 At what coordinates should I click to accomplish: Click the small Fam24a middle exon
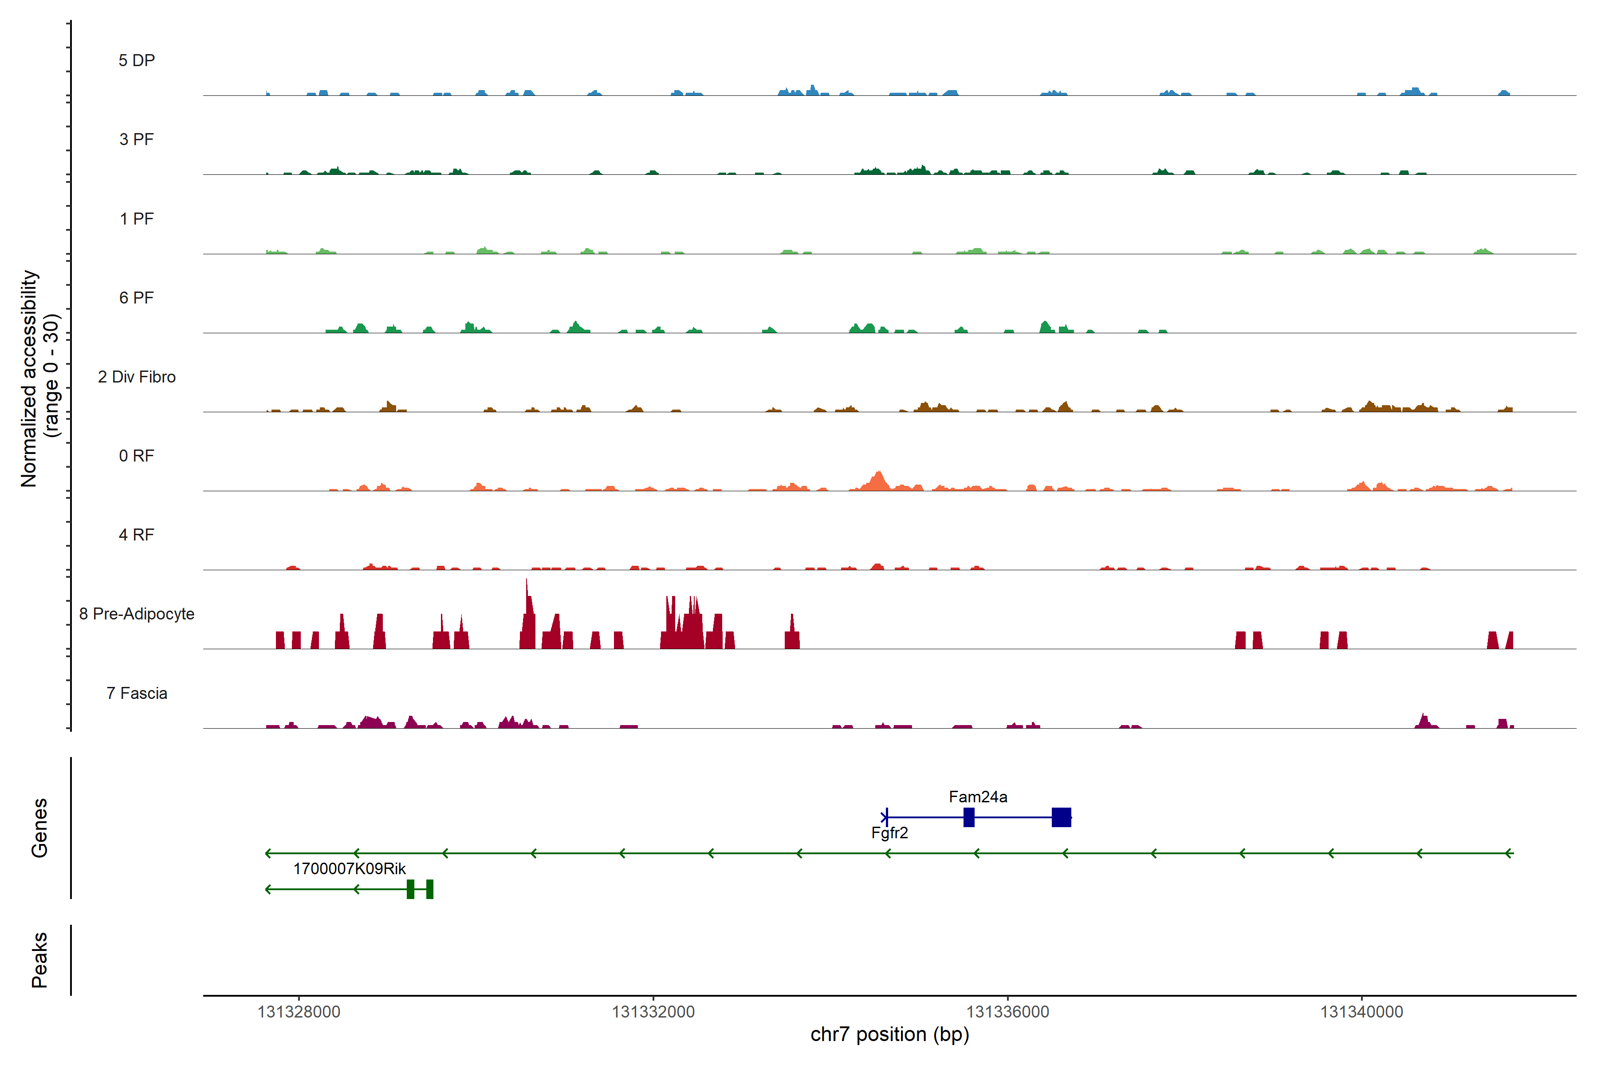point(969,817)
